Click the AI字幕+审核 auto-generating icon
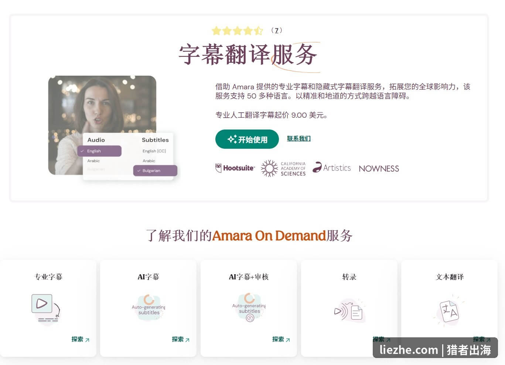The height and width of the screenshot is (365, 505). [249, 307]
